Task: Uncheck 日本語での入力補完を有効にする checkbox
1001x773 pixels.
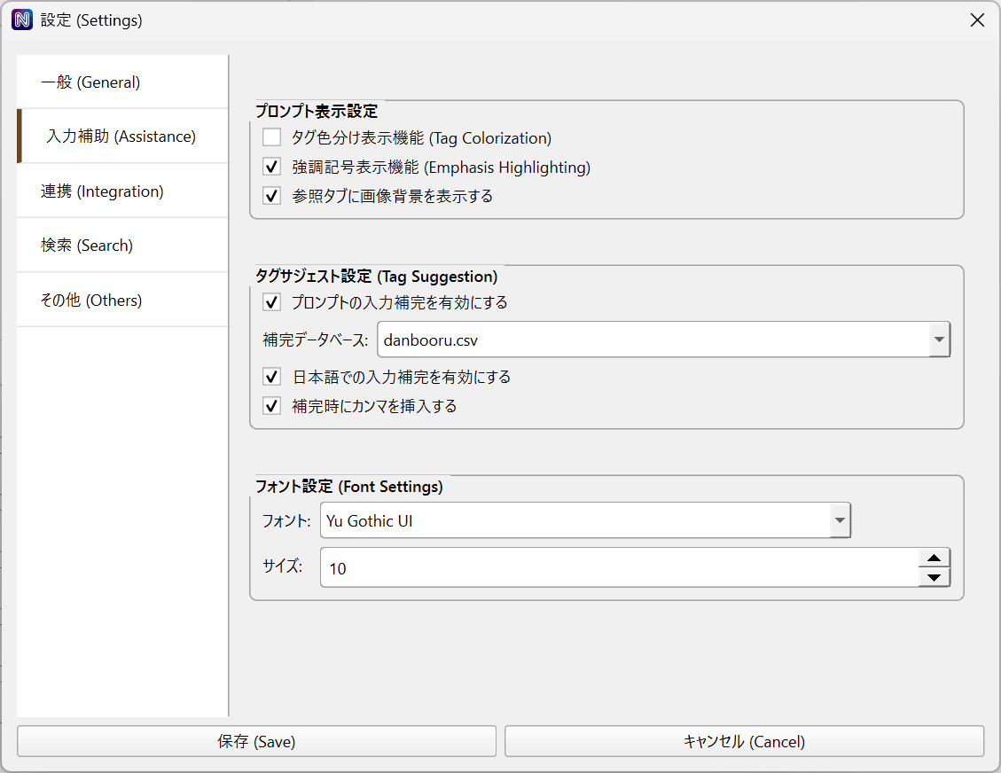Action: click(272, 377)
